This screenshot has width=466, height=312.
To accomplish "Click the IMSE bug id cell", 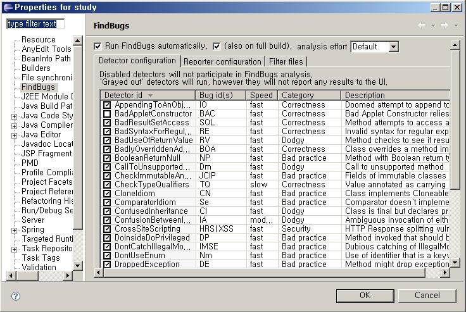I will [x=209, y=247].
